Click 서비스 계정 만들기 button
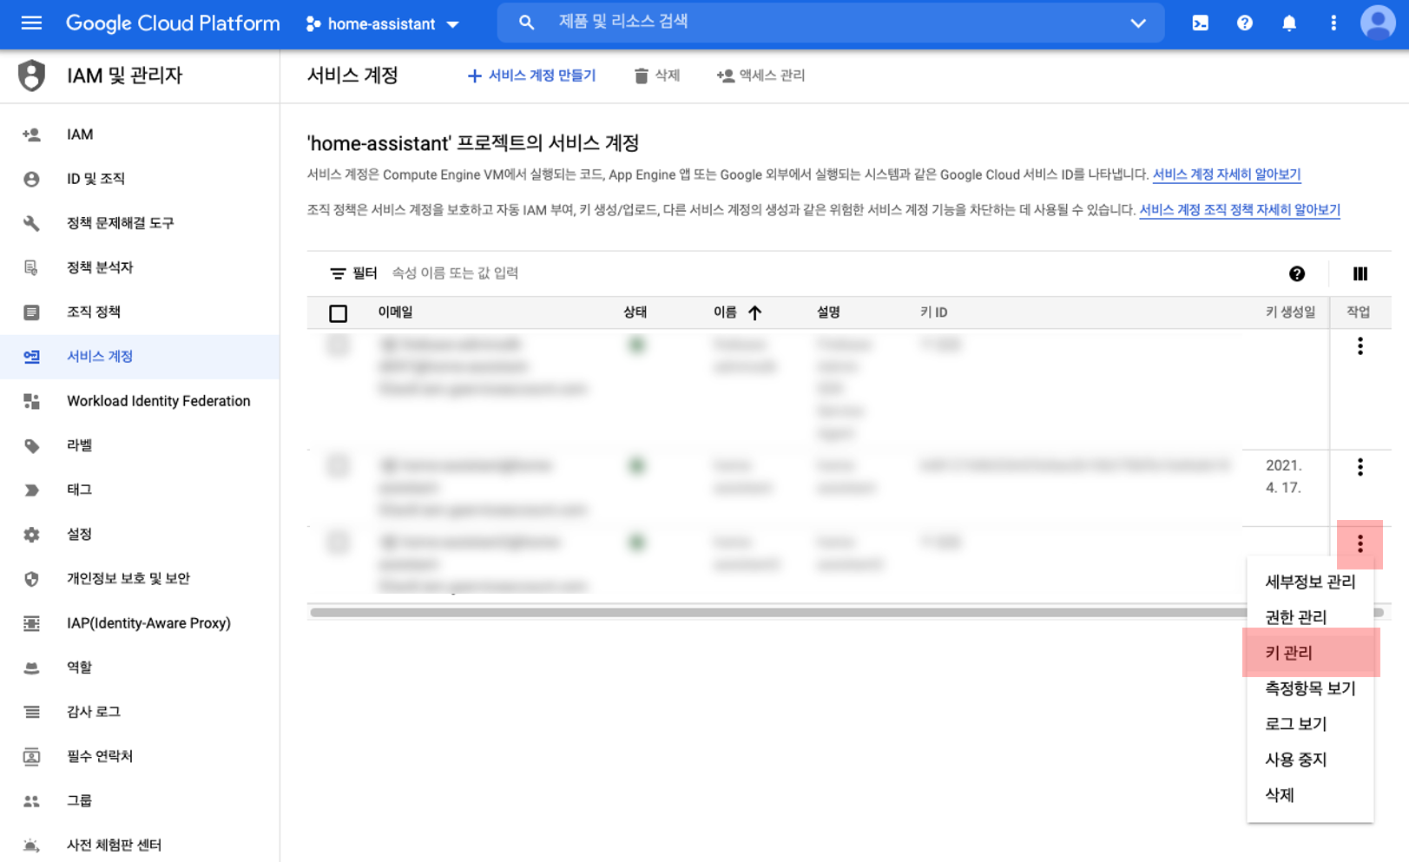Image resolution: width=1409 pixels, height=862 pixels. 531,76
